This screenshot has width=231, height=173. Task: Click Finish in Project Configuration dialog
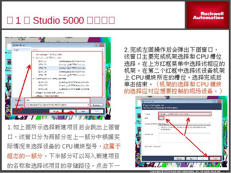coord(215,159)
